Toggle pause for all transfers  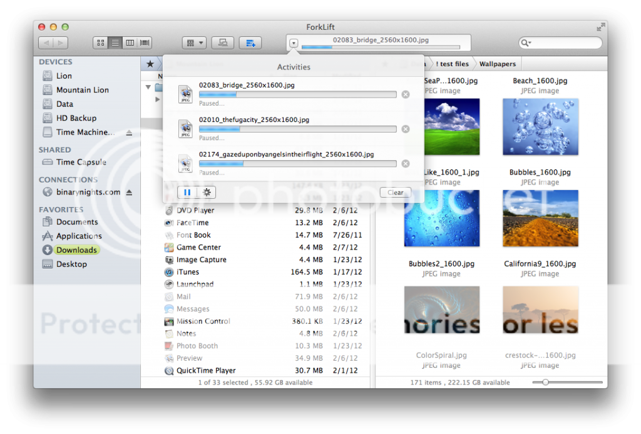click(187, 192)
